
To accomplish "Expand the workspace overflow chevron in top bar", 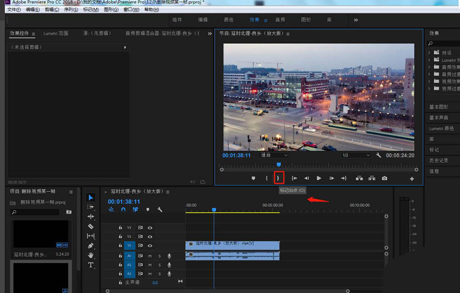I will tap(356, 20).
